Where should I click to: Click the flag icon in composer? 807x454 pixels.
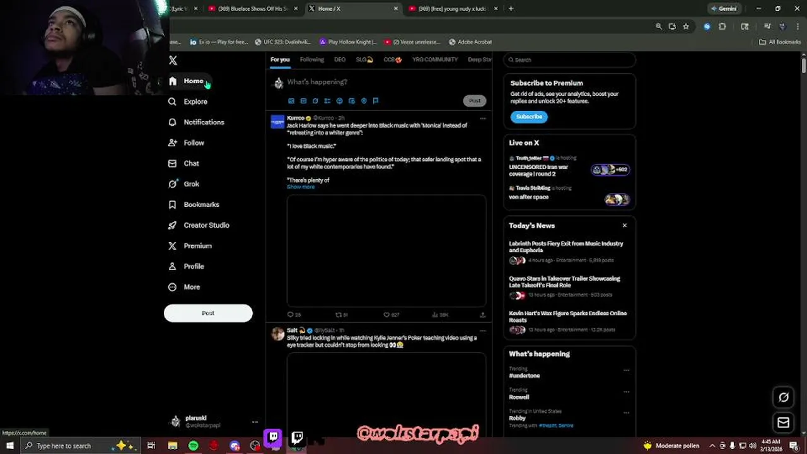376,101
